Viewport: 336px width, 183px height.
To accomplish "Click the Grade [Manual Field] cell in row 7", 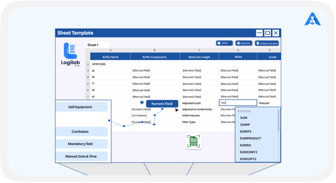I will (269, 96).
